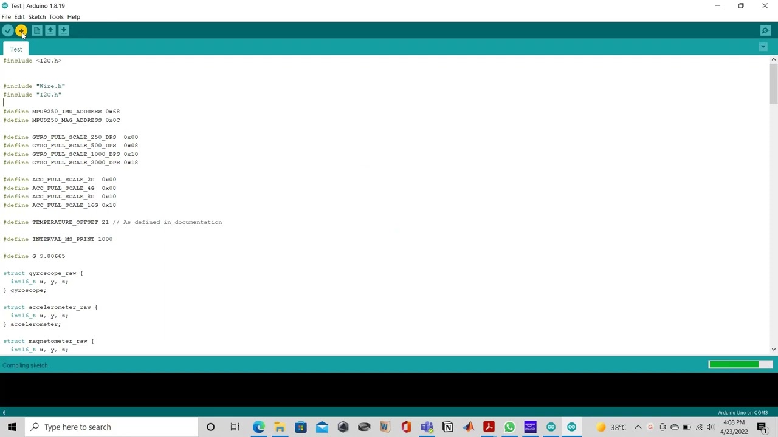The image size is (778, 437).
Task: Open the File menu
Action: click(6, 17)
